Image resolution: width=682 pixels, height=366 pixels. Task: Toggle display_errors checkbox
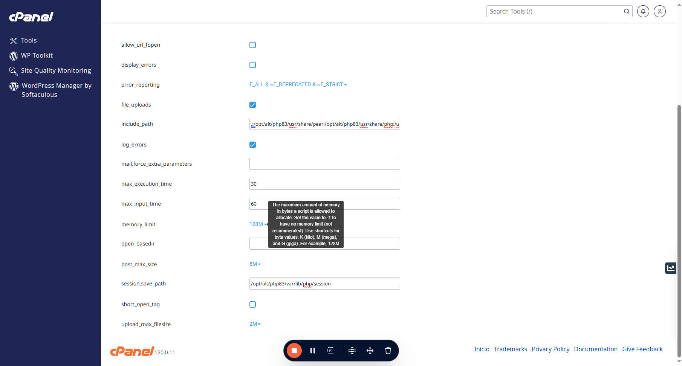coord(252,65)
